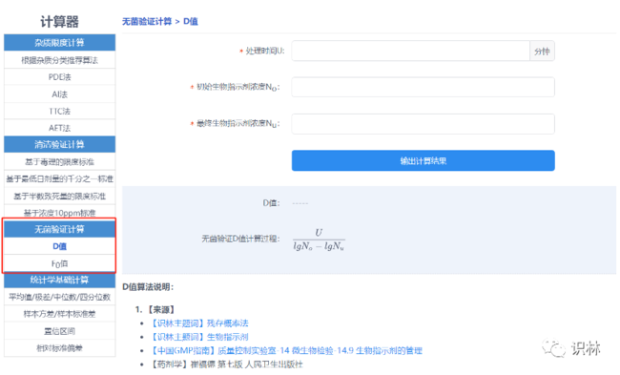620x375 pixels.
Task: Open 杂质限度计算 section header
Action: [x=60, y=42]
